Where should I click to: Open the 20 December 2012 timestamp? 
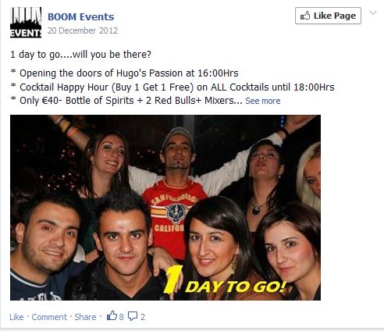[83, 30]
